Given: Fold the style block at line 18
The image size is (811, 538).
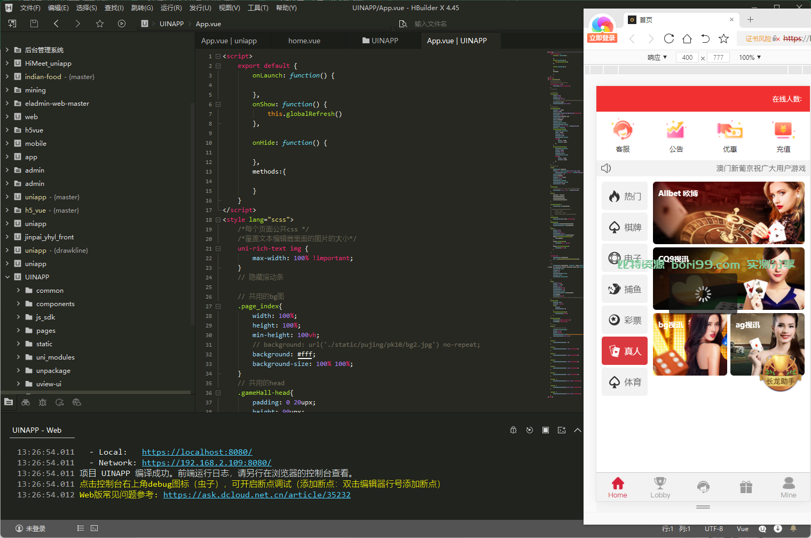Looking at the screenshot, I should (x=218, y=220).
